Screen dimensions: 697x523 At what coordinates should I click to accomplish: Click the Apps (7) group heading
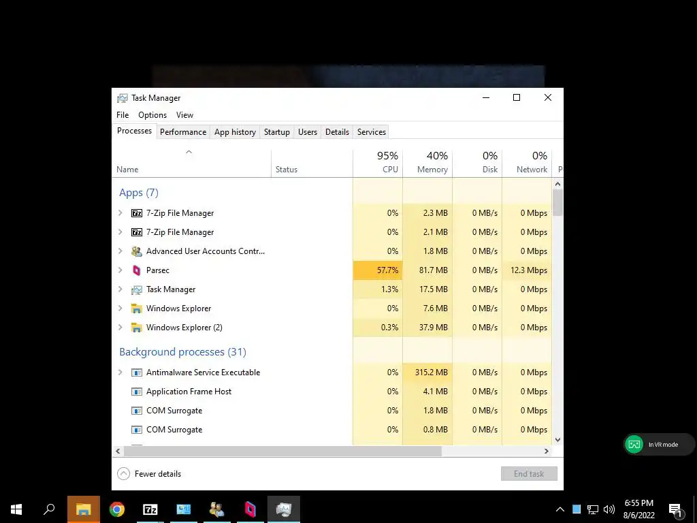tap(139, 193)
